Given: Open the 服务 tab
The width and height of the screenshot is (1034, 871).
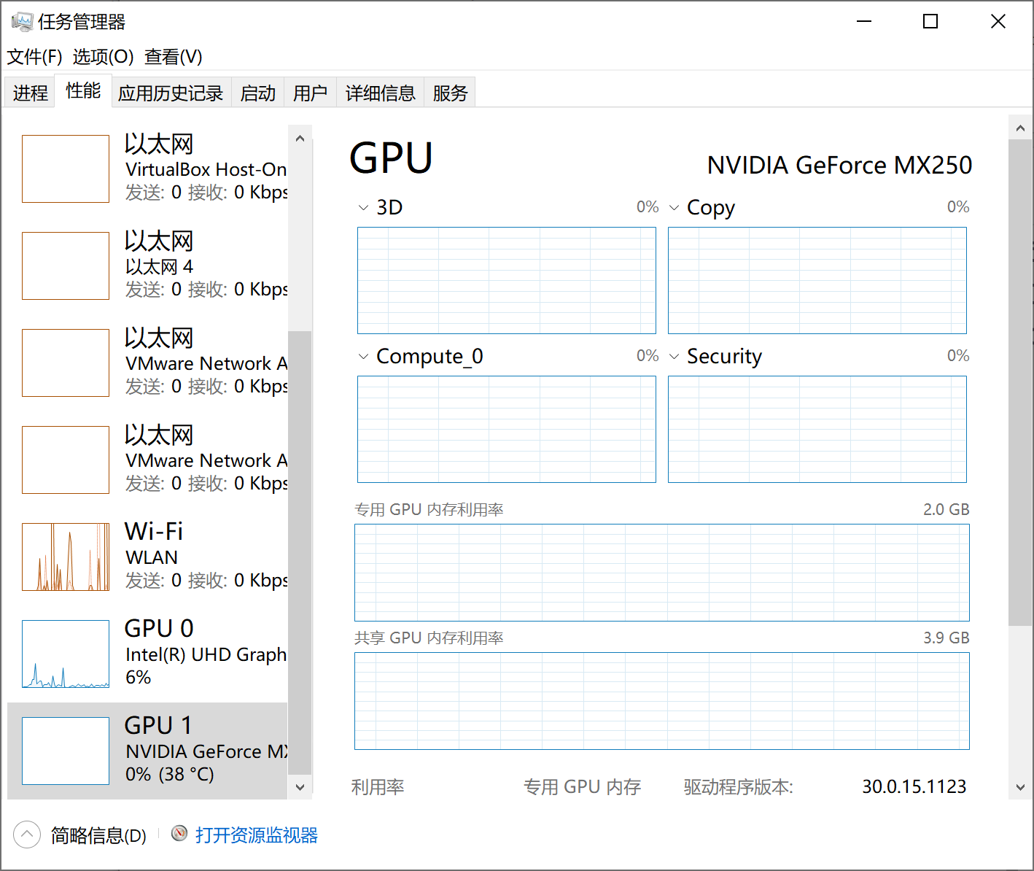Looking at the screenshot, I should tap(450, 93).
